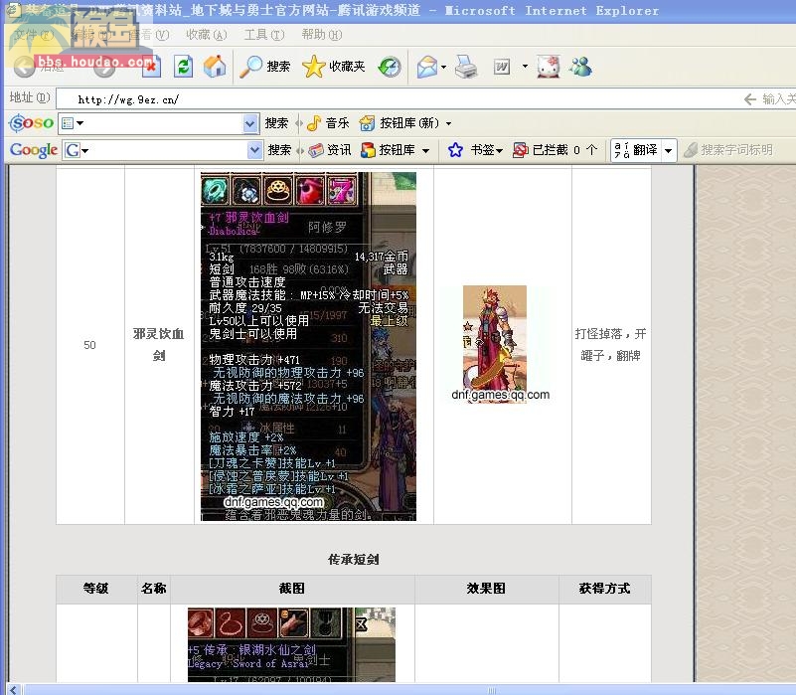The image size is (796, 695).
Task: Click the Mail envelope icon
Action: (427, 67)
